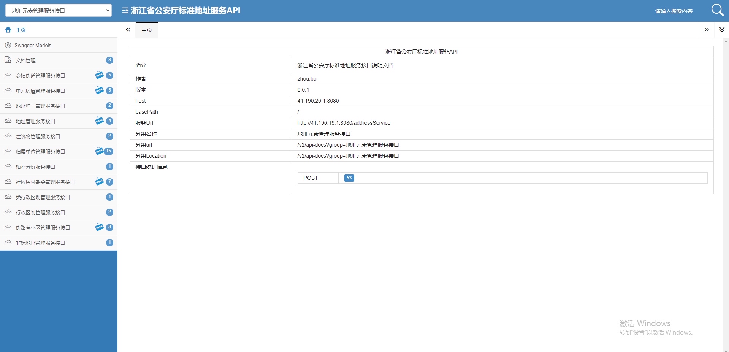729x352 pixels.
Task: Open the 主页 sidebar item
Action: 59,30
